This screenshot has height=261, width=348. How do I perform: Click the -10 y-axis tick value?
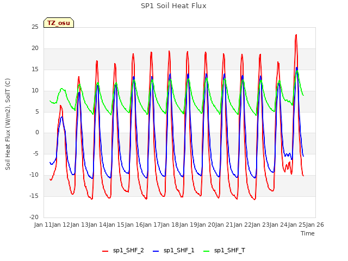point(34,175)
